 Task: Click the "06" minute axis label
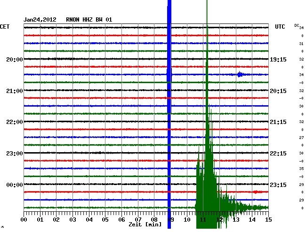click(121, 220)
